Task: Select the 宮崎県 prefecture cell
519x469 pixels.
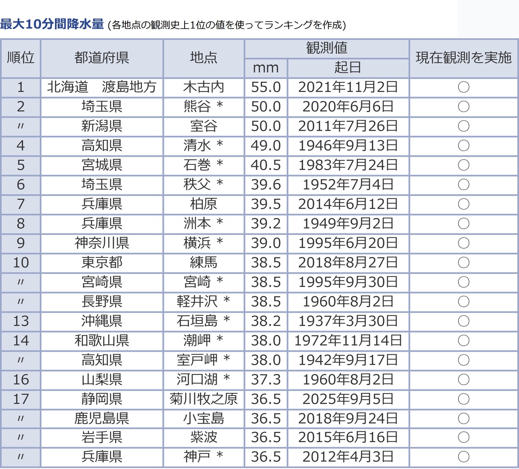Action: 102,282
